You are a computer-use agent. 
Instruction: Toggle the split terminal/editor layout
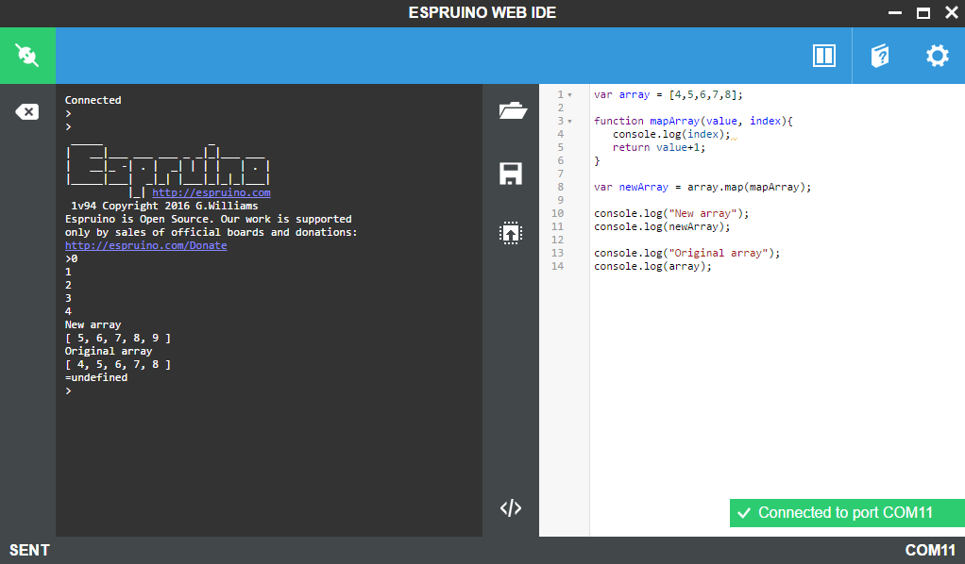pyautogui.click(x=823, y=56)
